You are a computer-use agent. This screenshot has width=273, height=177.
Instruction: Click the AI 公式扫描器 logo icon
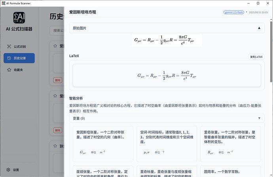19,17
